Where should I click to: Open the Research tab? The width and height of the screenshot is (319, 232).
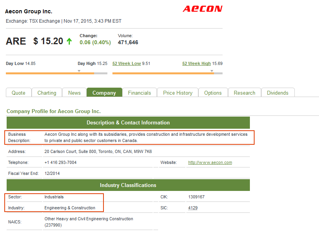(244, 93)
